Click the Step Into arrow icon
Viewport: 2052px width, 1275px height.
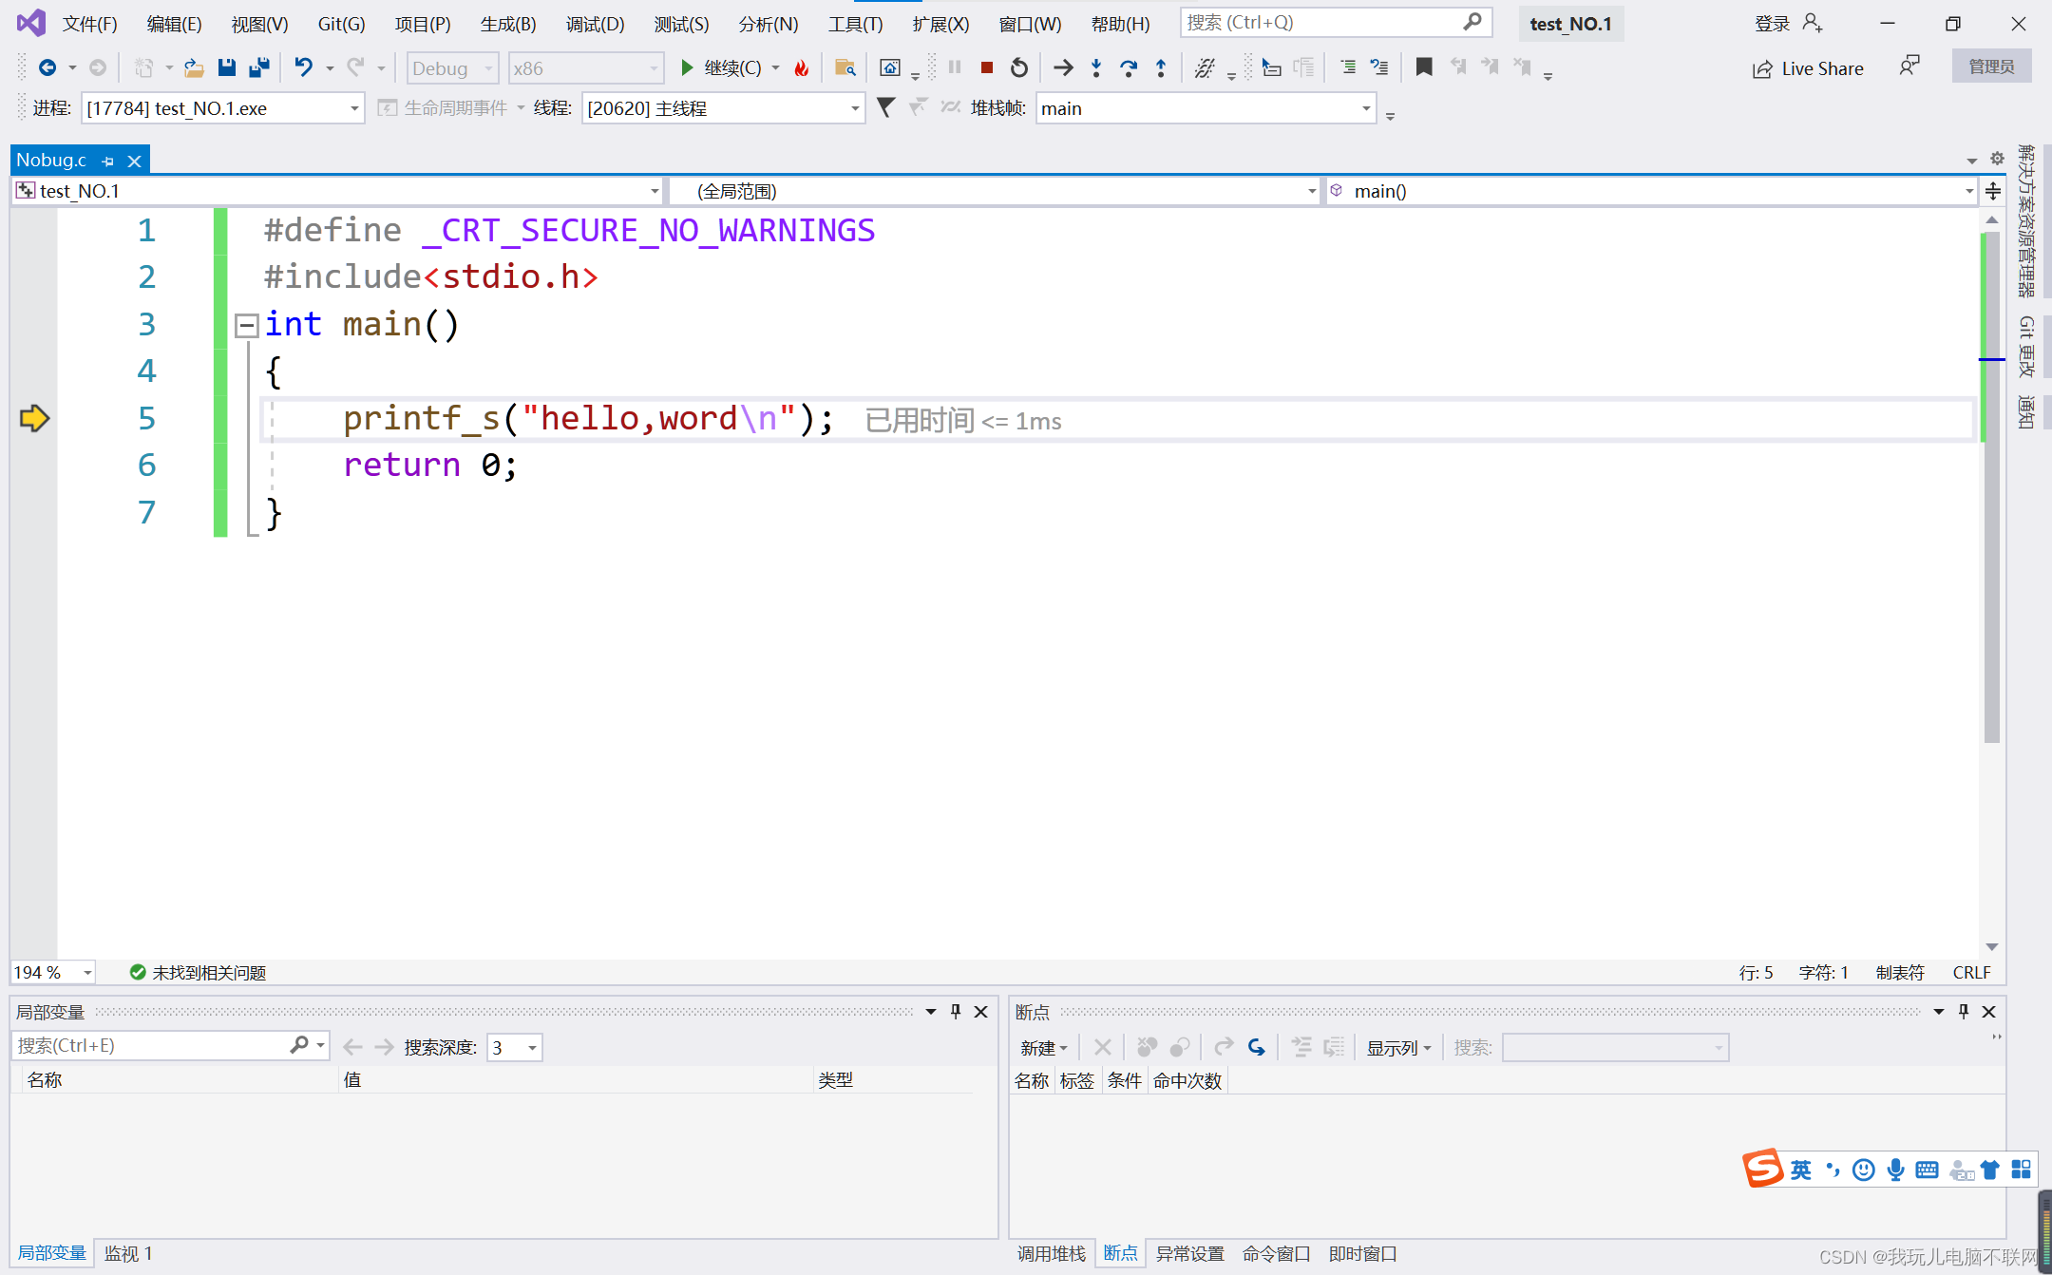click(1096, 67)
